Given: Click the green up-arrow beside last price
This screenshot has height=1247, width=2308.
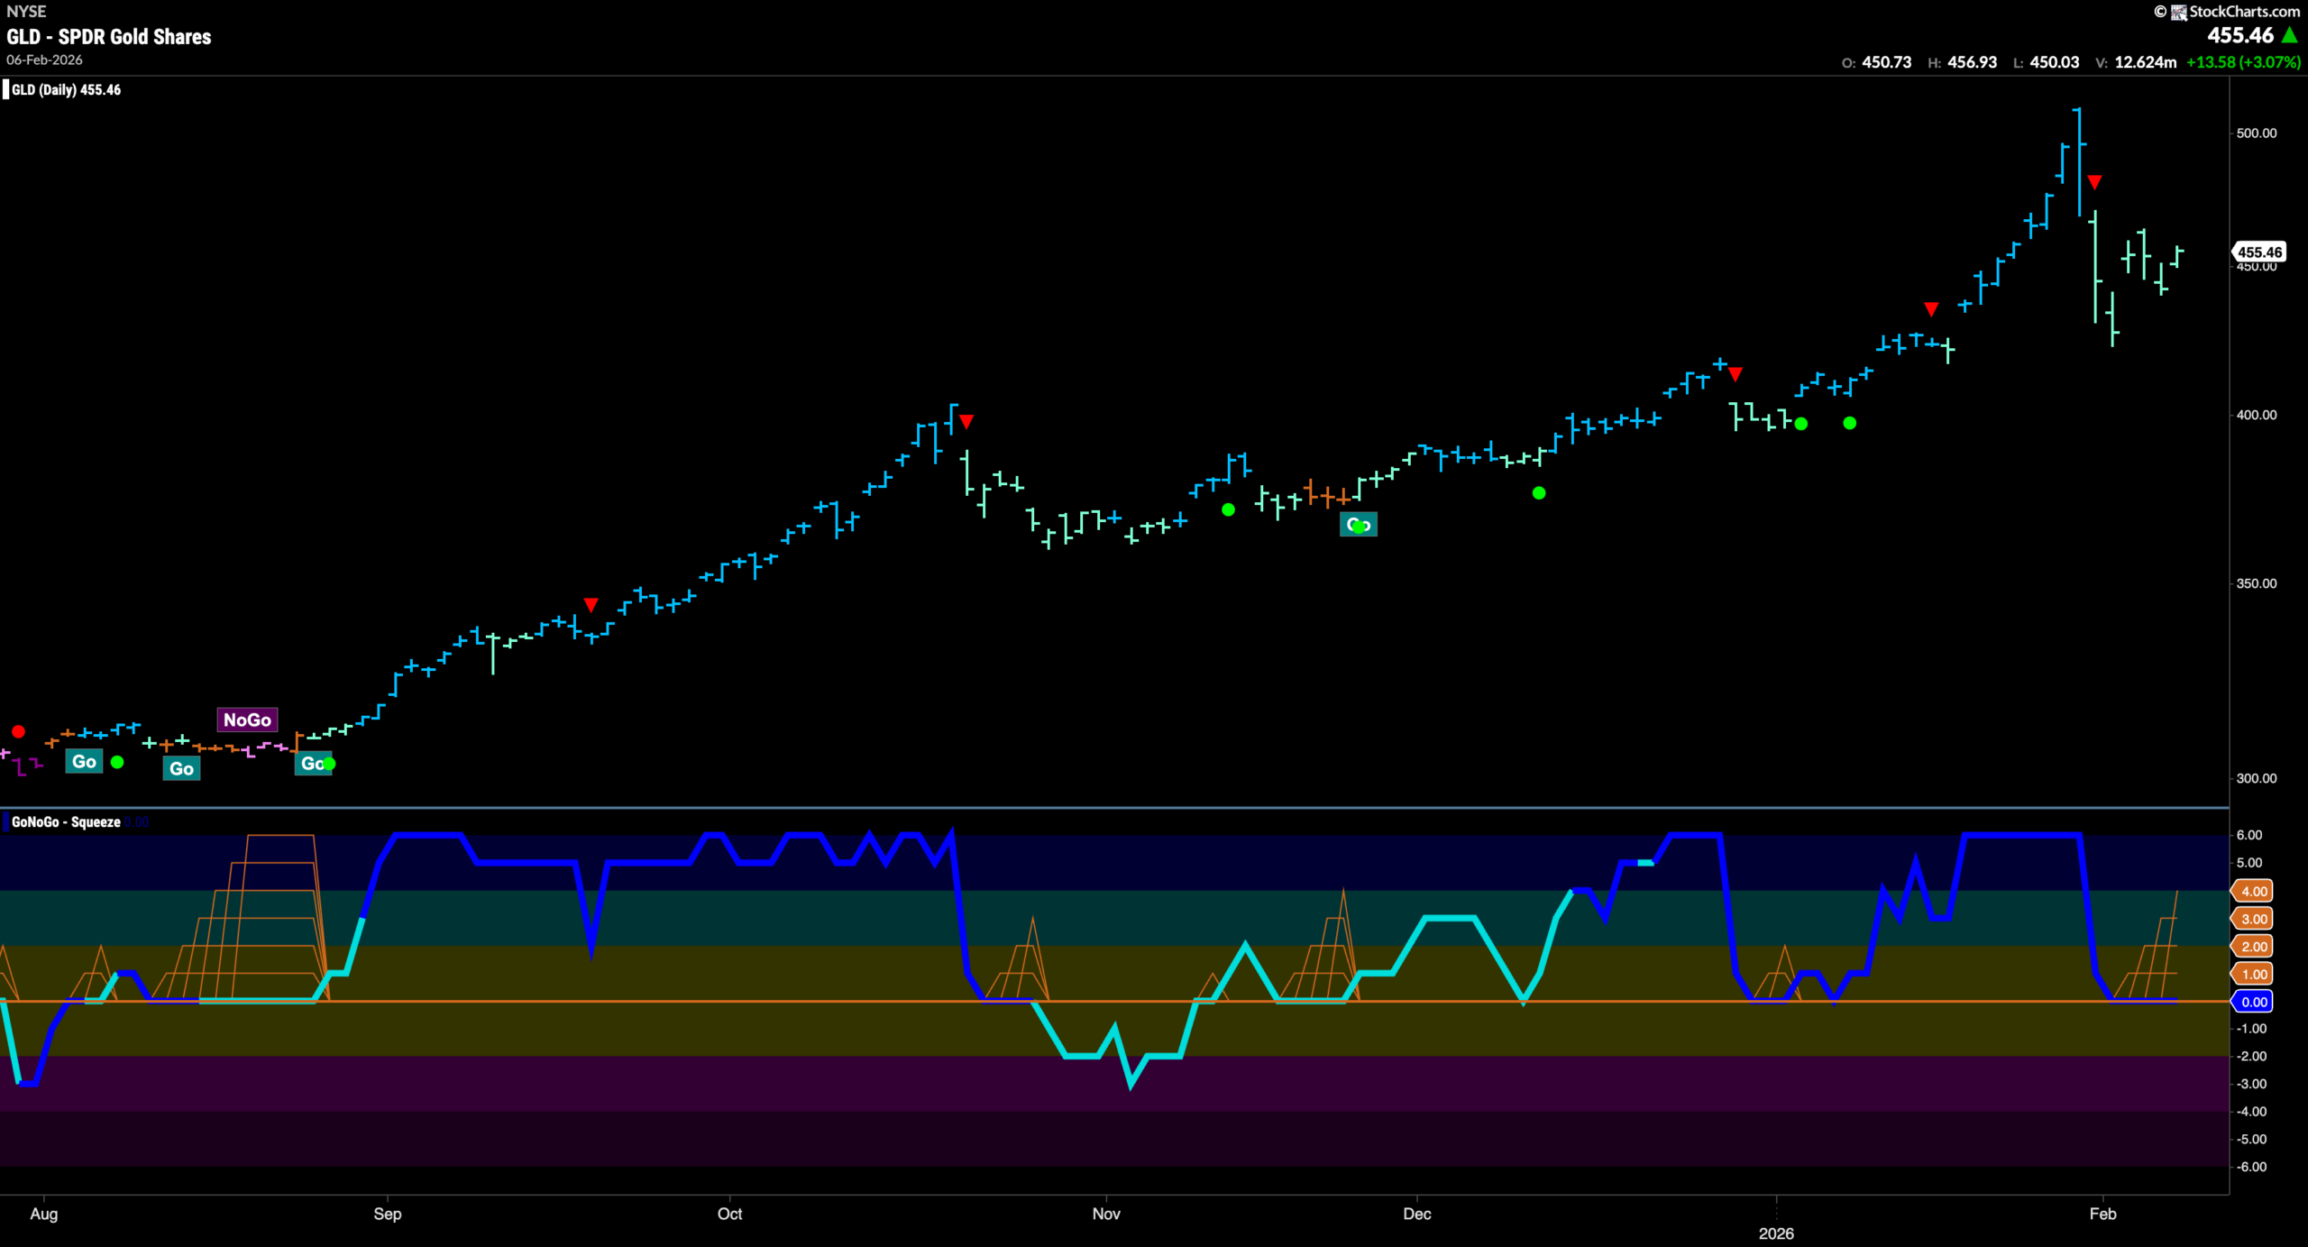Looking at the screenshot, I should (2289, 35).
